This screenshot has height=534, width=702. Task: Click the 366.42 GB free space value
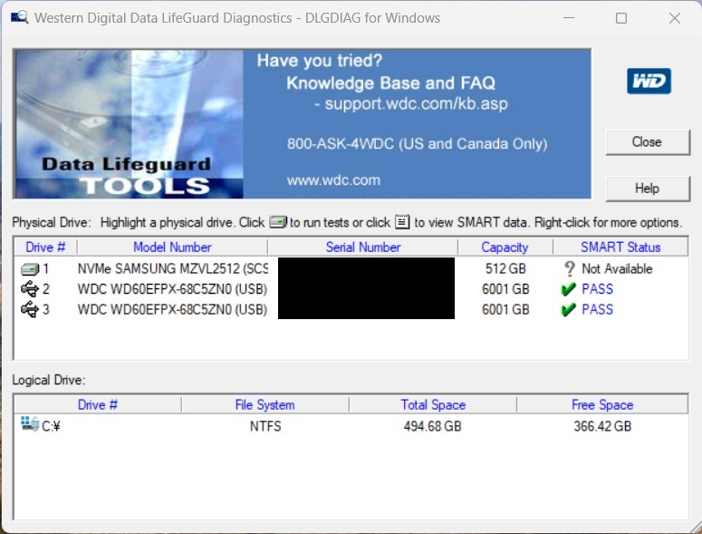pos(602,426)
